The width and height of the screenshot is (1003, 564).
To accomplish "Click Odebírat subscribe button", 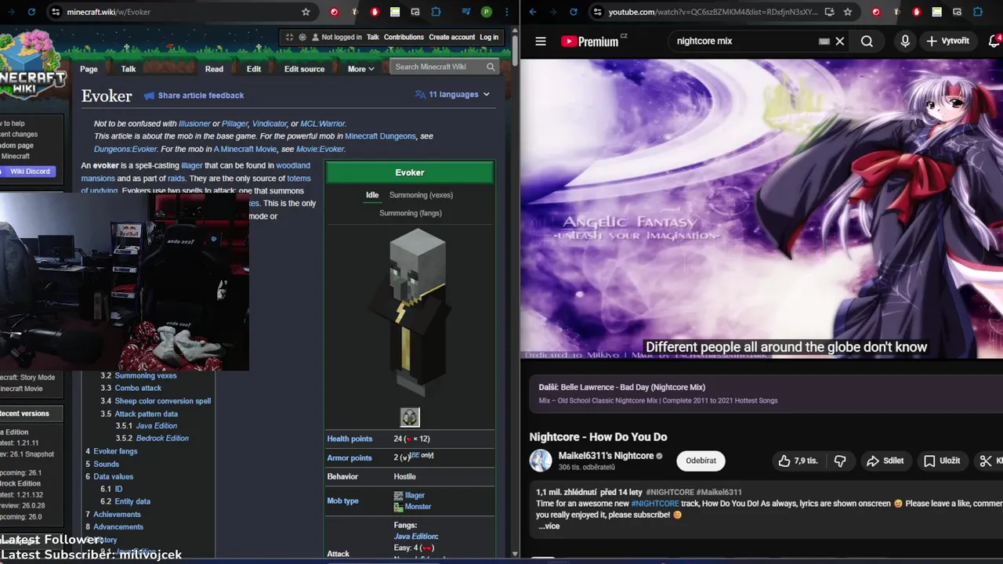I will pyautogui.click(x=701, y=461).
